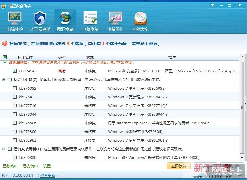Click the scrollbar down arrow
The image size is (247, 180).
pos(242,158)
